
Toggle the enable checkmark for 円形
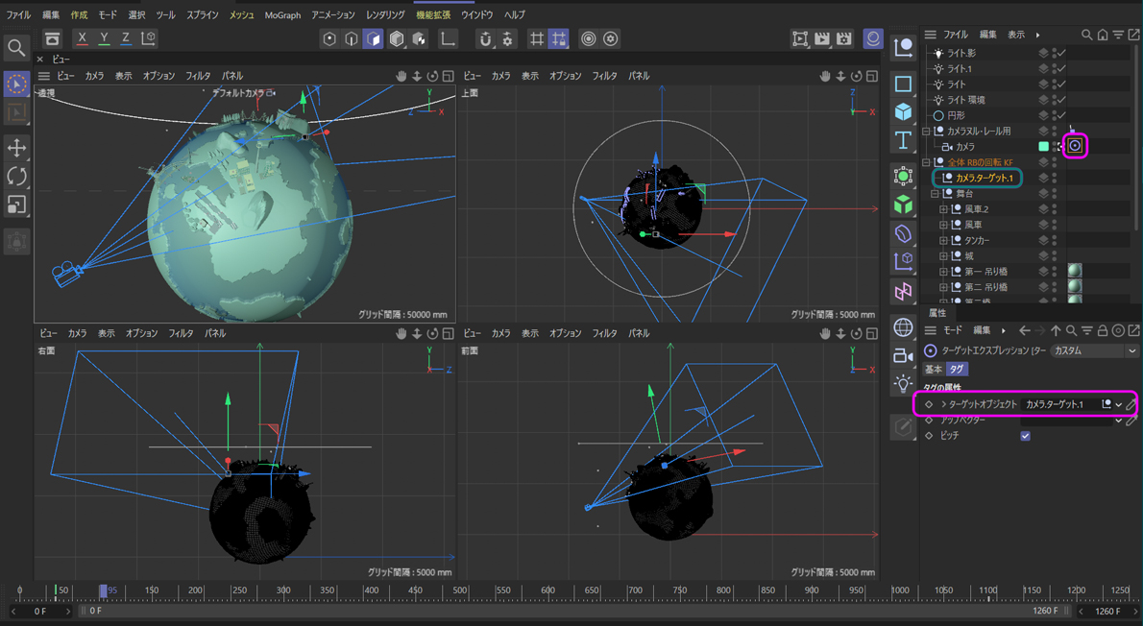[x=1061, y=115]
